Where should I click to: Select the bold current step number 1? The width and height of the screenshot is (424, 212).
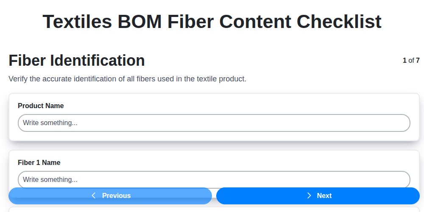click(404, 61)
